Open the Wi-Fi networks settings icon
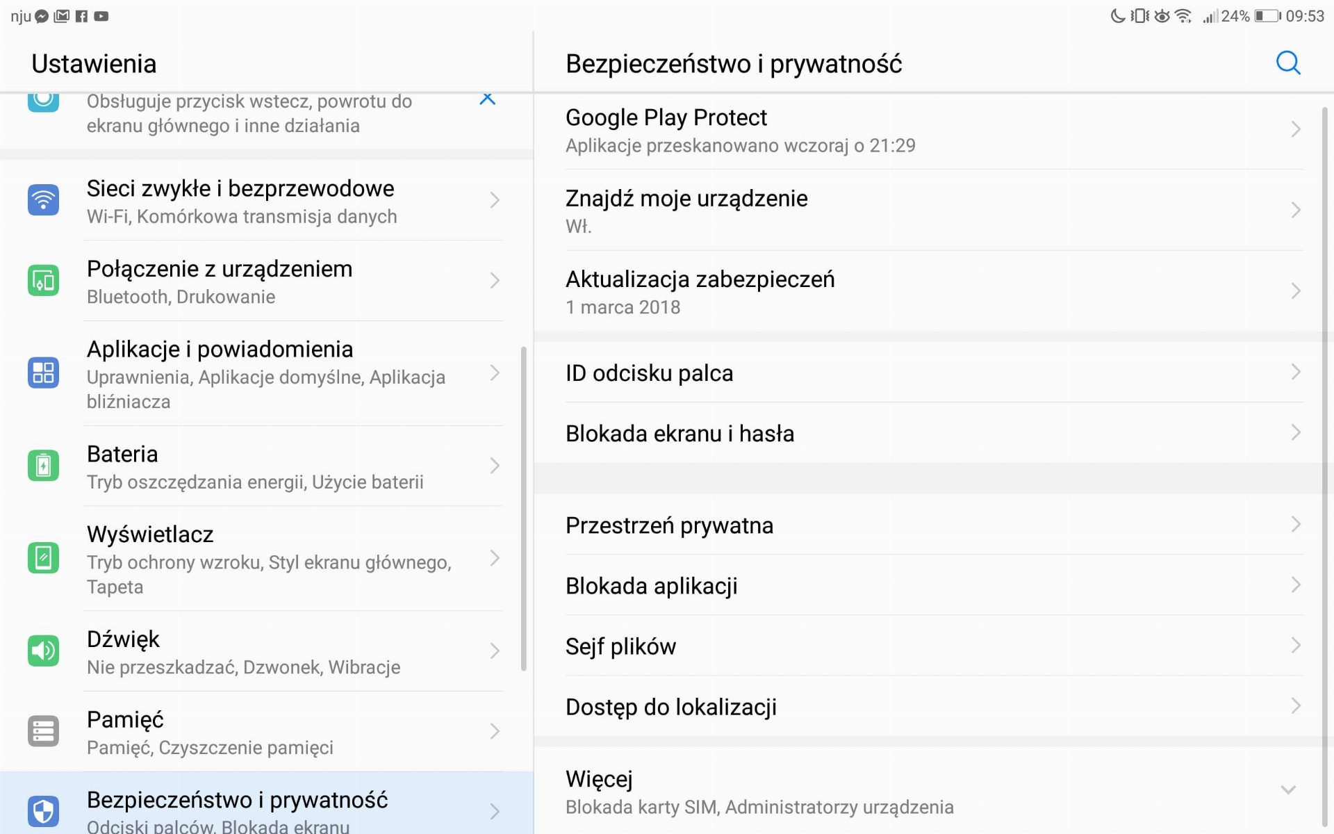1334x834 pixels. (43, 200)
